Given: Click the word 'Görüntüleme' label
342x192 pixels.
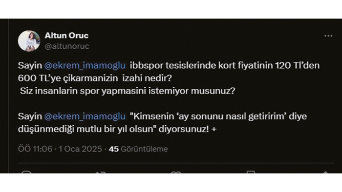Looking at the screenshot, I should [144, 149].
